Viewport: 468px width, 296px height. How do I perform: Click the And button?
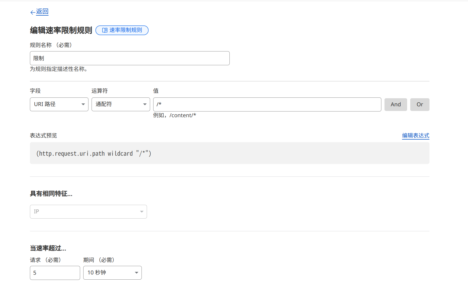pos(395,104)
